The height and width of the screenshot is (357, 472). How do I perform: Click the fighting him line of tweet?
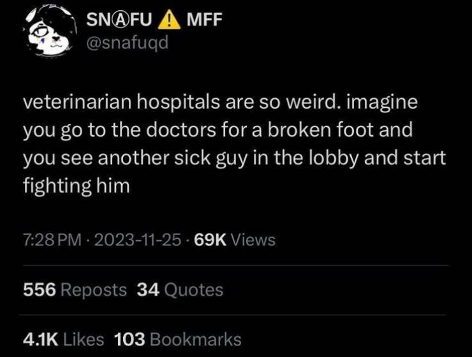(x=76, y=186)
